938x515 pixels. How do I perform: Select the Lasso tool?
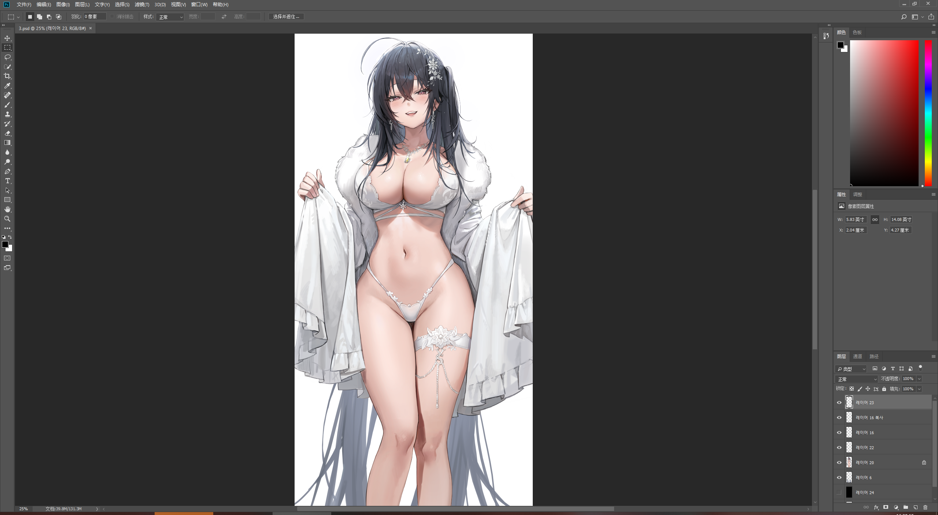7,57
